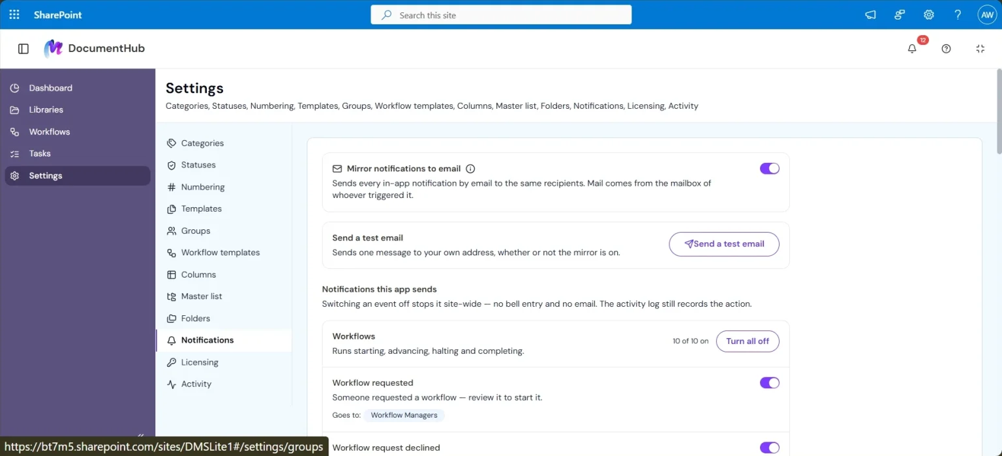
Task: Click the Search this site field
Action: [501, 14]
